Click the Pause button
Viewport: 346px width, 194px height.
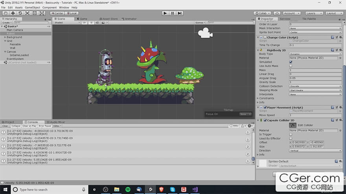tap(172, 13)
